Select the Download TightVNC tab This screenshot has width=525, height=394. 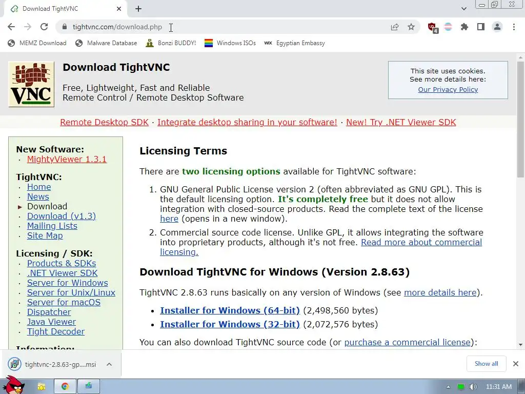coord(65,9)
